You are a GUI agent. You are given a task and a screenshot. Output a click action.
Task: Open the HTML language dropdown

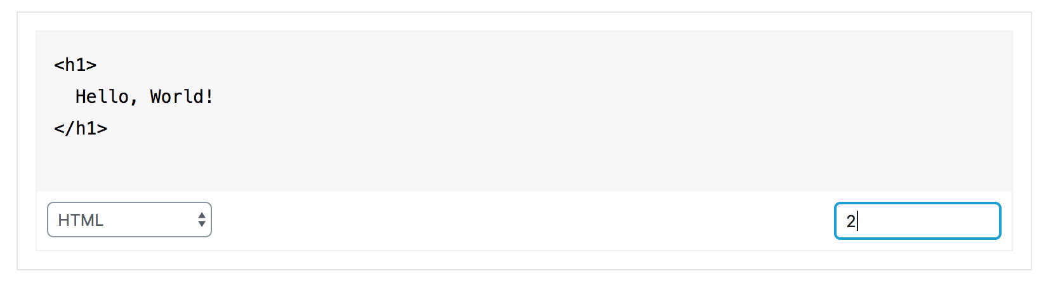click(x=129, y=220)
